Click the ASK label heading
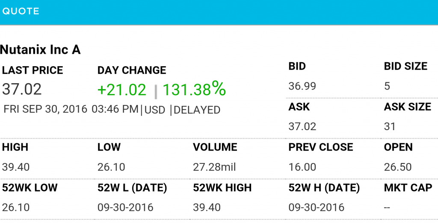The width and height of the screenshot is (438, 224). pos(299,107)
